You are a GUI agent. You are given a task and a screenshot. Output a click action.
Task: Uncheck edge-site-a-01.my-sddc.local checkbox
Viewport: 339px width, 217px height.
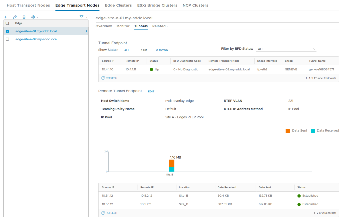[7, 31]
